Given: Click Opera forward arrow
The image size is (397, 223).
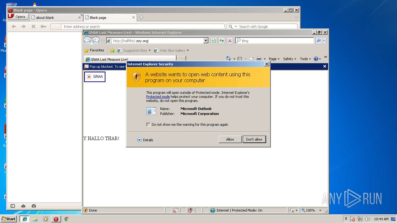Looking at the screenshot, I should (23, 27).
